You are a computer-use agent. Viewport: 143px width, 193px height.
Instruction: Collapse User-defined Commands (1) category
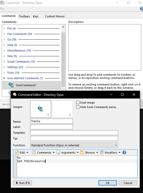[4, 78]
